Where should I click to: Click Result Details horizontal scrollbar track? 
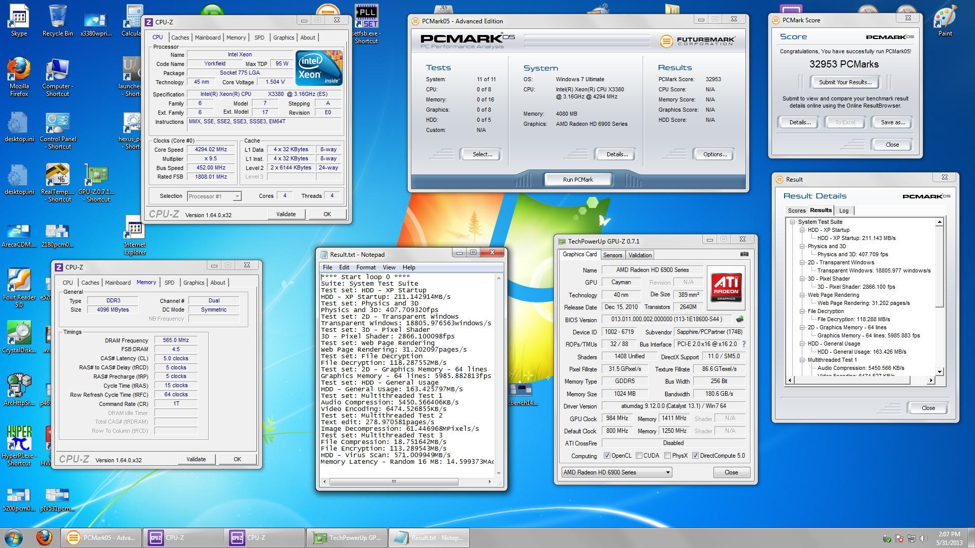point(861,380)
